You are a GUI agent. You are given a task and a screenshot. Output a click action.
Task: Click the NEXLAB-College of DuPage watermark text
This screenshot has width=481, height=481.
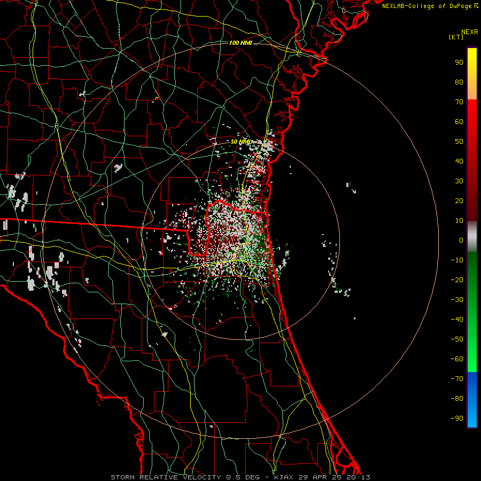430,6
